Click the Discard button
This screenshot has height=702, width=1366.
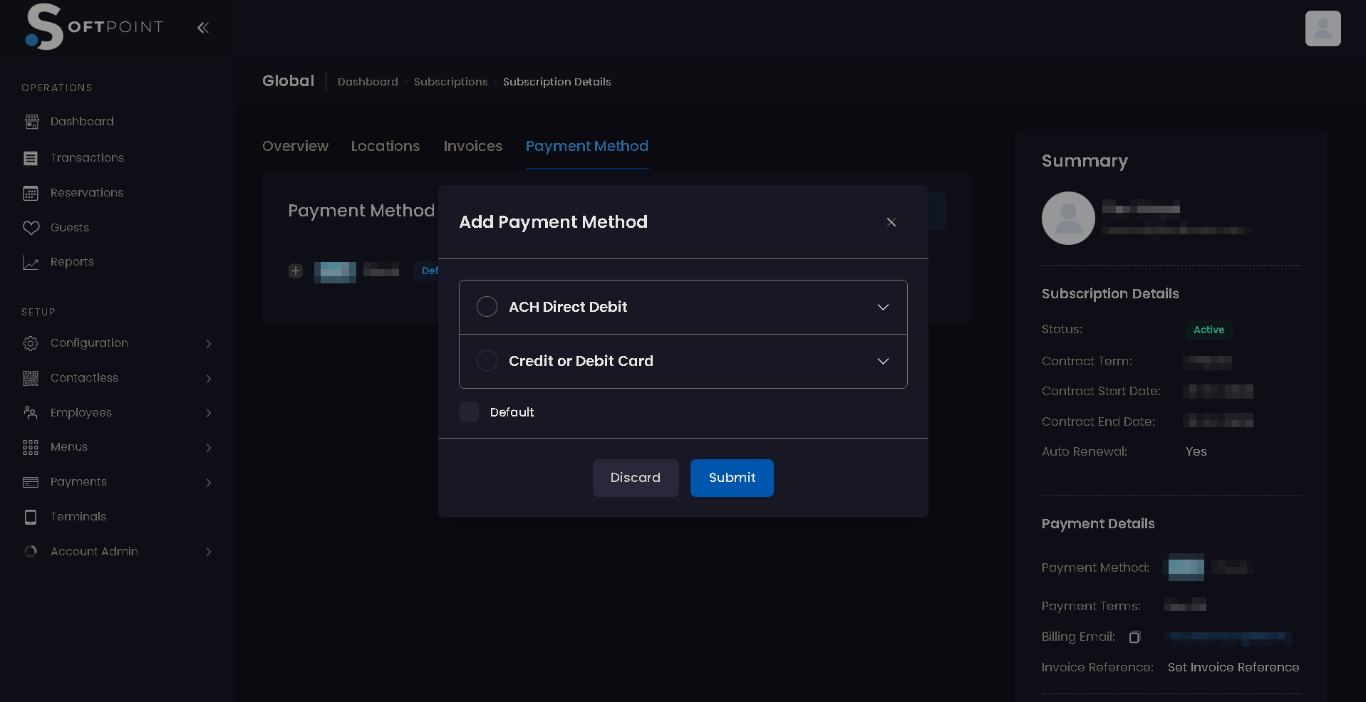click(635, 478)
